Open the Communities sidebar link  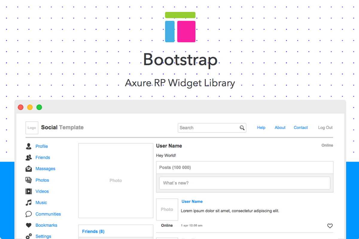48,214
